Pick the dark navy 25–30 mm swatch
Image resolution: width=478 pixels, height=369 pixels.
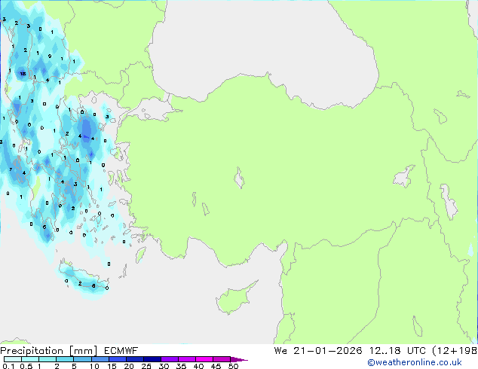click(152, 359)
